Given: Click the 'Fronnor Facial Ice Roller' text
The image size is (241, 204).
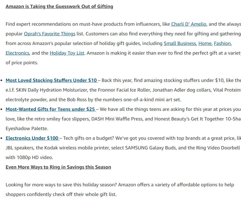Looking at the screenshot, I should 124,90.
